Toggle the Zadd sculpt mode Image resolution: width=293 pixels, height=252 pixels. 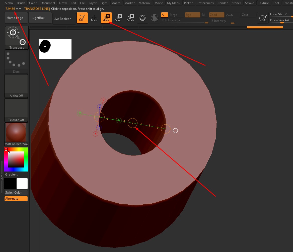(x=216, y=15)
